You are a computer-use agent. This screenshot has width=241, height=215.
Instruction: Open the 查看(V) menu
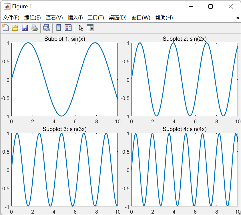coord(54,17)
